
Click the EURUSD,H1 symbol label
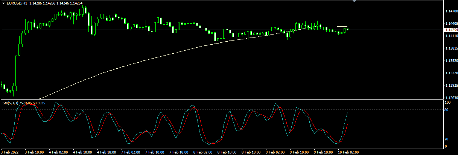click(x=17, y=3)
